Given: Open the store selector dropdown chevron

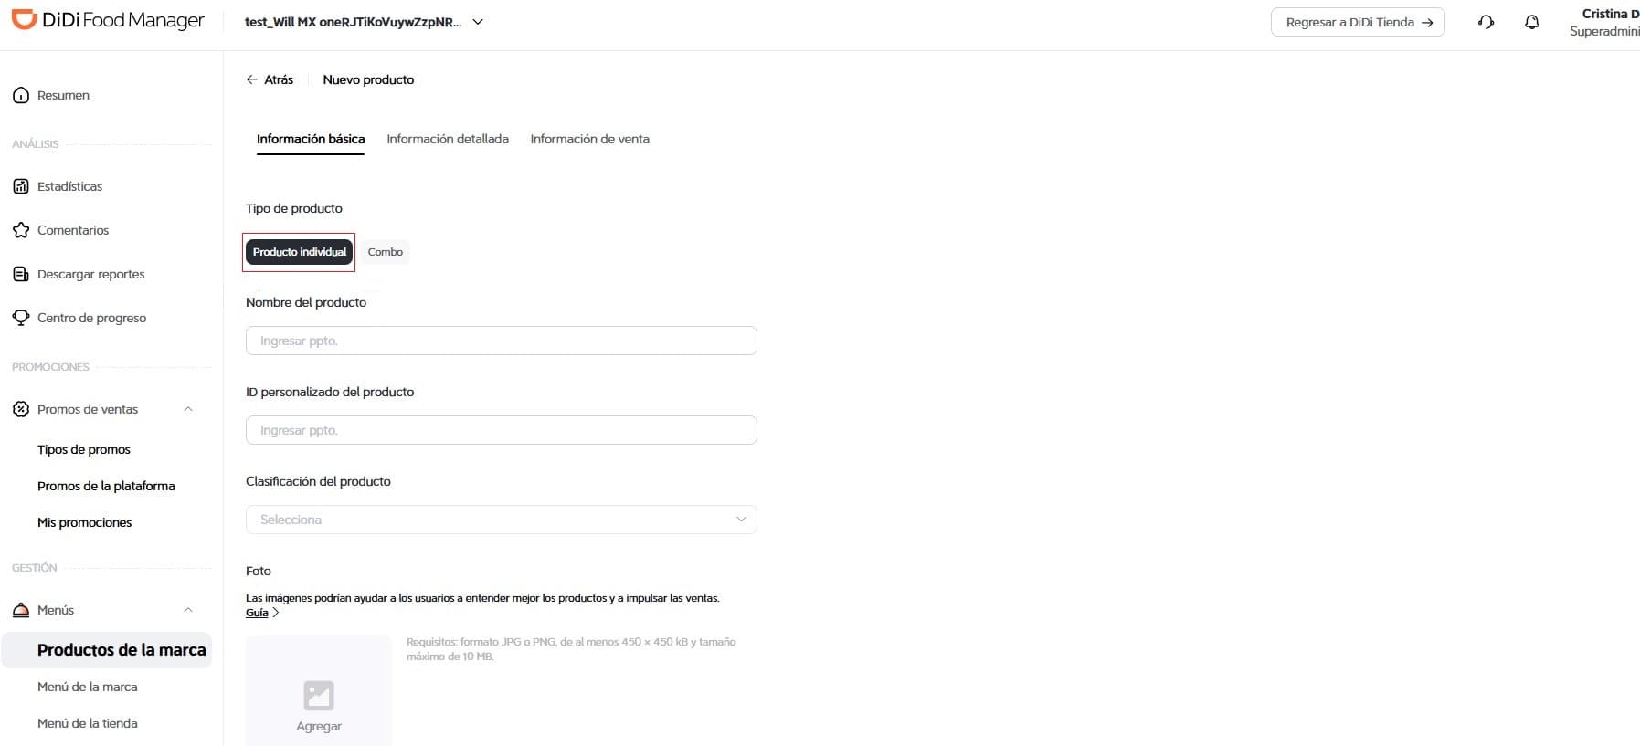Looking at the screenshot, I should click(478, 22).
